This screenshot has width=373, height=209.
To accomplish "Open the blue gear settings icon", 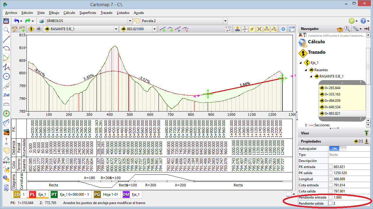I will click(283, 29).
